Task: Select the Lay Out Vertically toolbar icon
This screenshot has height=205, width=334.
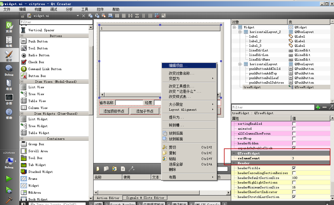Action: [124, 16]
